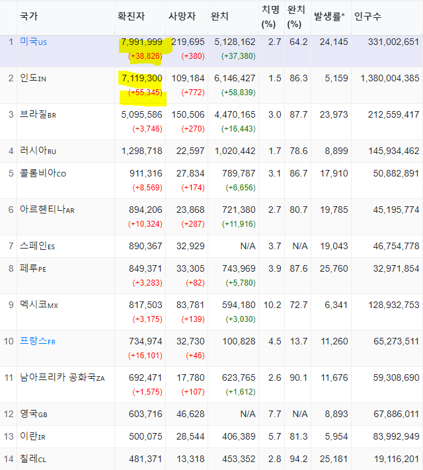Click rank number 10 in France row
Image resolution: width=423 pixels, height=470 pixels.
pos(9,341)
